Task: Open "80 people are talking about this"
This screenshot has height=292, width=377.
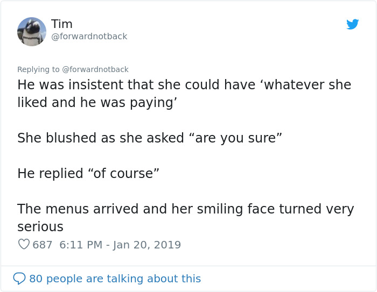Action: coord(115,279)
